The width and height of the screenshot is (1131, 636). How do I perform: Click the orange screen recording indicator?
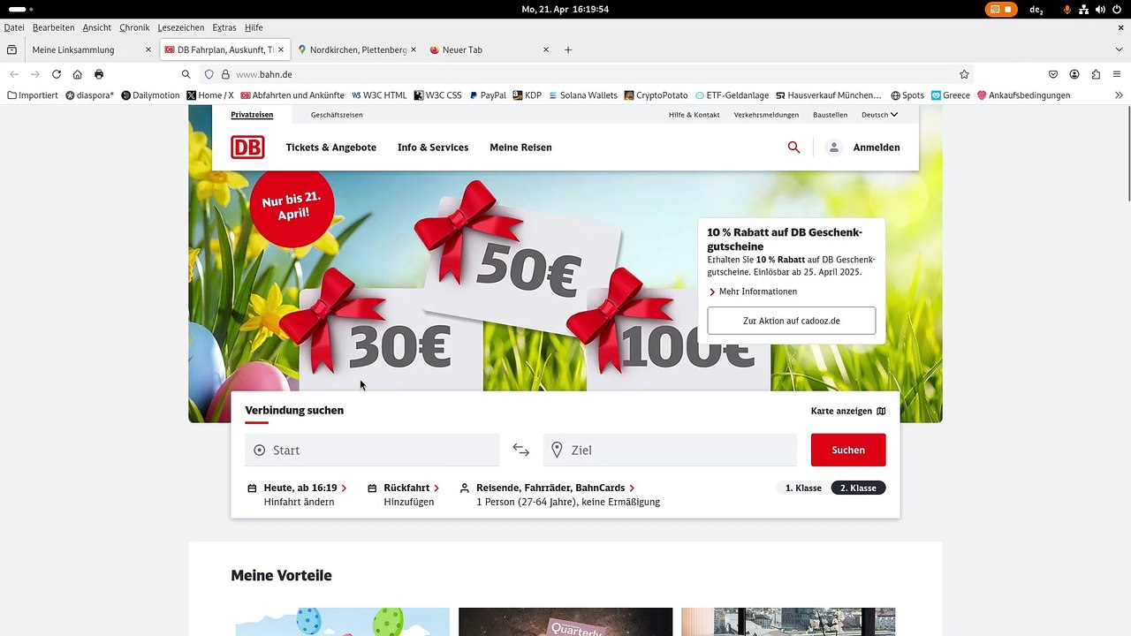click(x=1001, y=9)
